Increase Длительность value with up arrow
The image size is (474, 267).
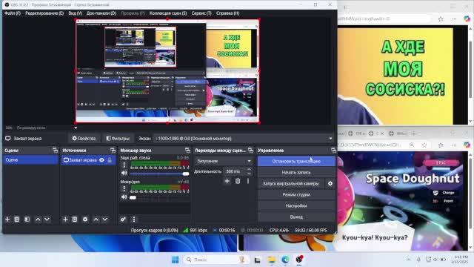(249, 170)
